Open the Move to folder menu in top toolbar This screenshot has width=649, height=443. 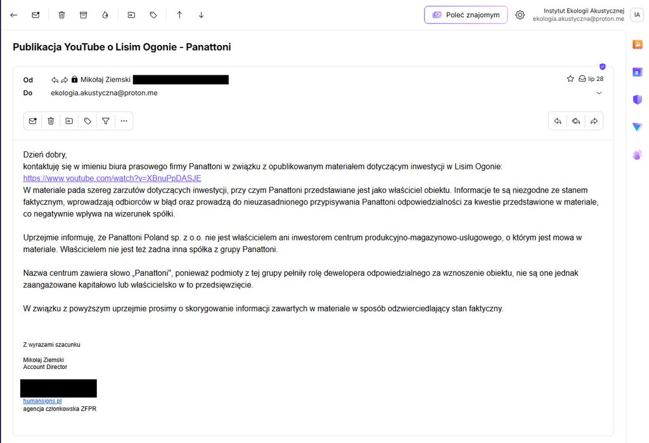click(131, 15)
